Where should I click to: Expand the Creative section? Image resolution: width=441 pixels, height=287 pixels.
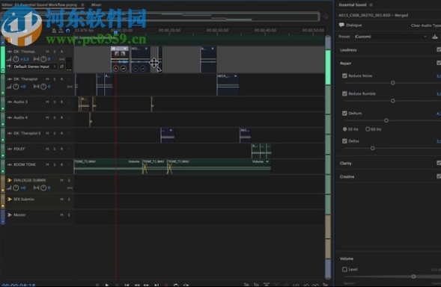pyautogui.click(x=347, y=176)
